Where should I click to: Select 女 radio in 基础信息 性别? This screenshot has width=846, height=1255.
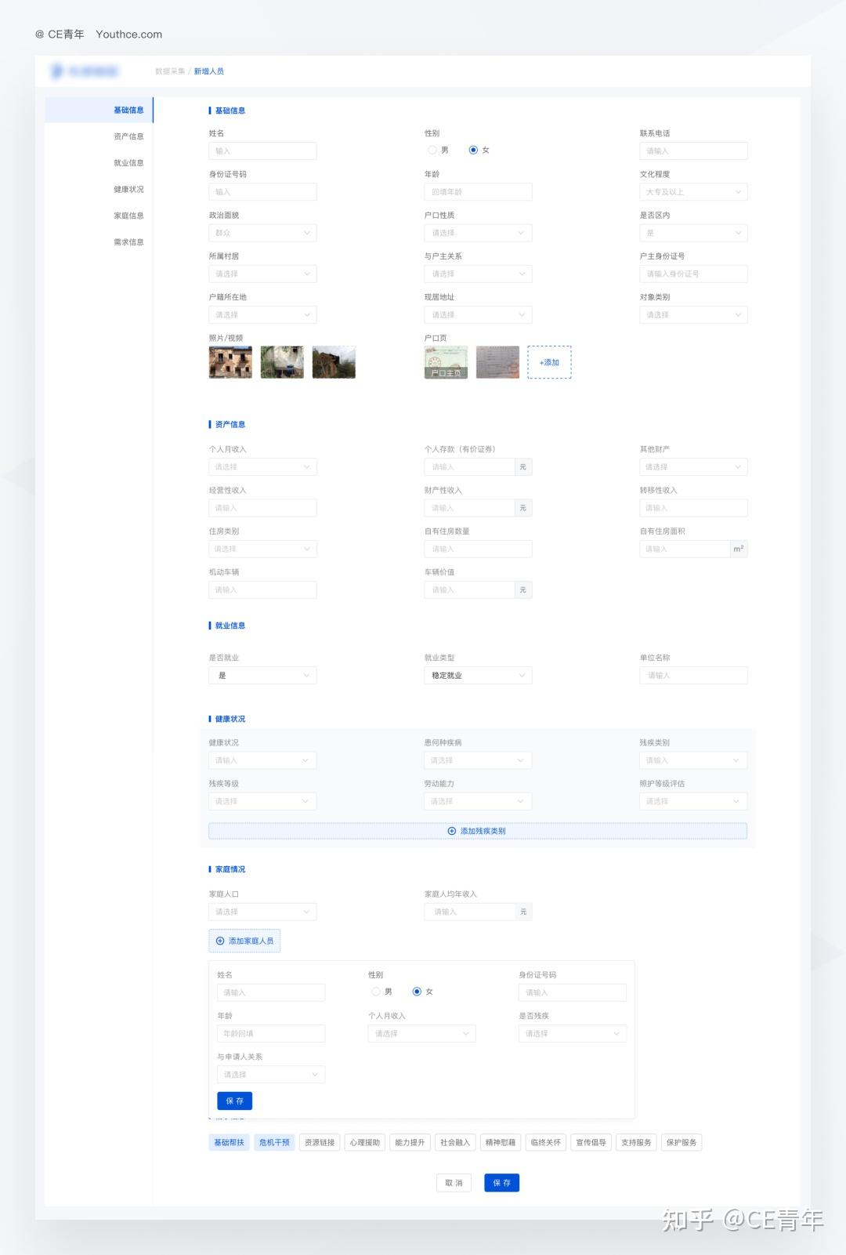[473, 150]
